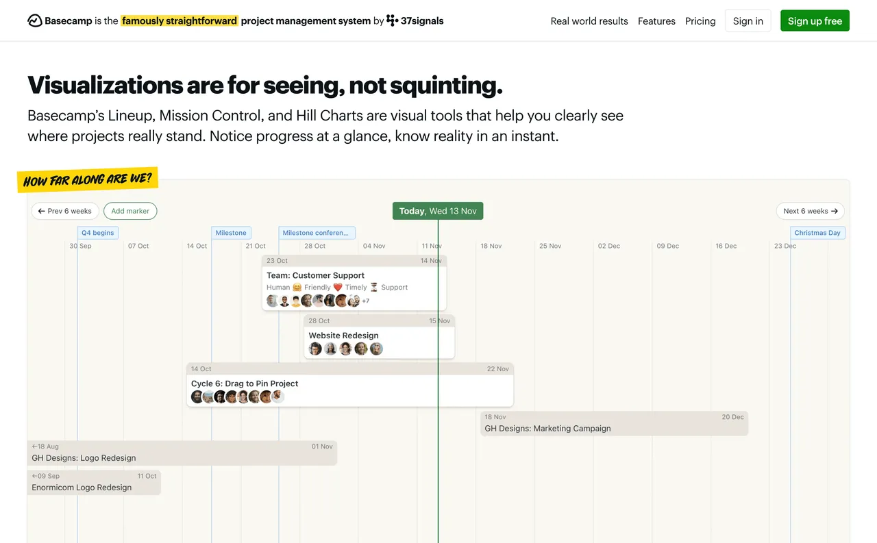Expand the +7 hidden avatars on Customer Support
This screenshot has height=543, width=877.
(365, 301)
